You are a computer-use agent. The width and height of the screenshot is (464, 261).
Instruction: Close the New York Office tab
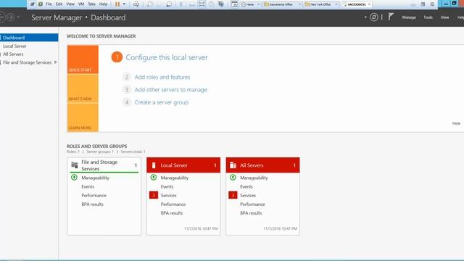(336, 4)
